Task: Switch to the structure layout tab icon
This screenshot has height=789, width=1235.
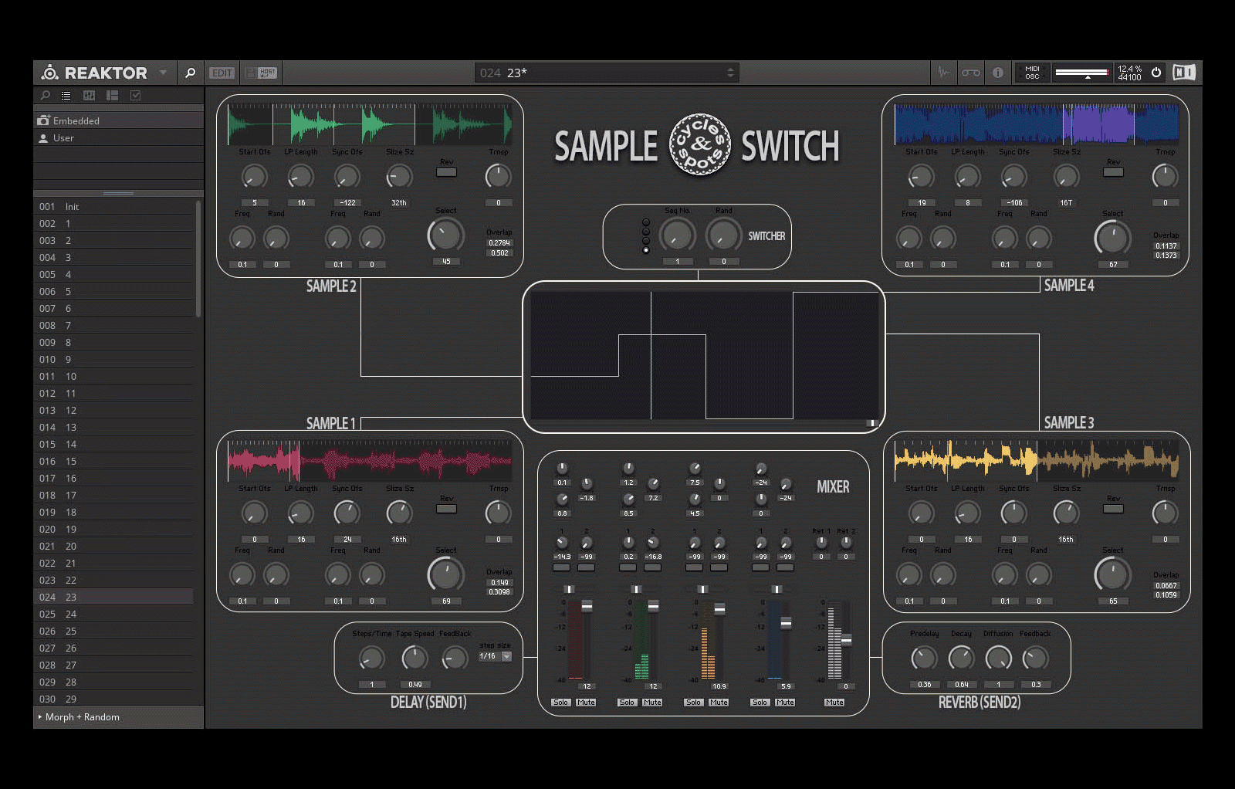Action: [112, 96]
